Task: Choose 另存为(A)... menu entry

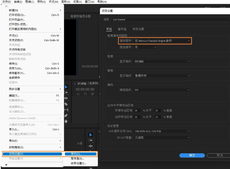Action: point(35,68)
